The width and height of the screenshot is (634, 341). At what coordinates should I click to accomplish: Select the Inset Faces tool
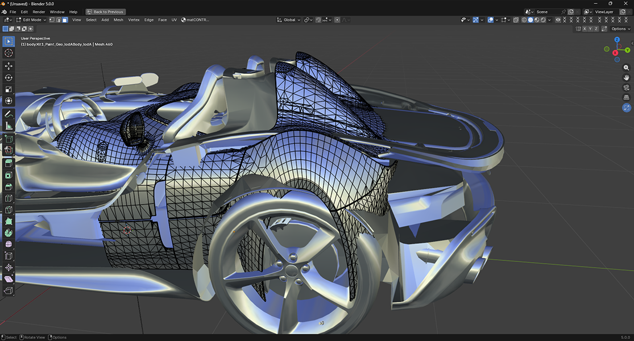coord(9,175)
